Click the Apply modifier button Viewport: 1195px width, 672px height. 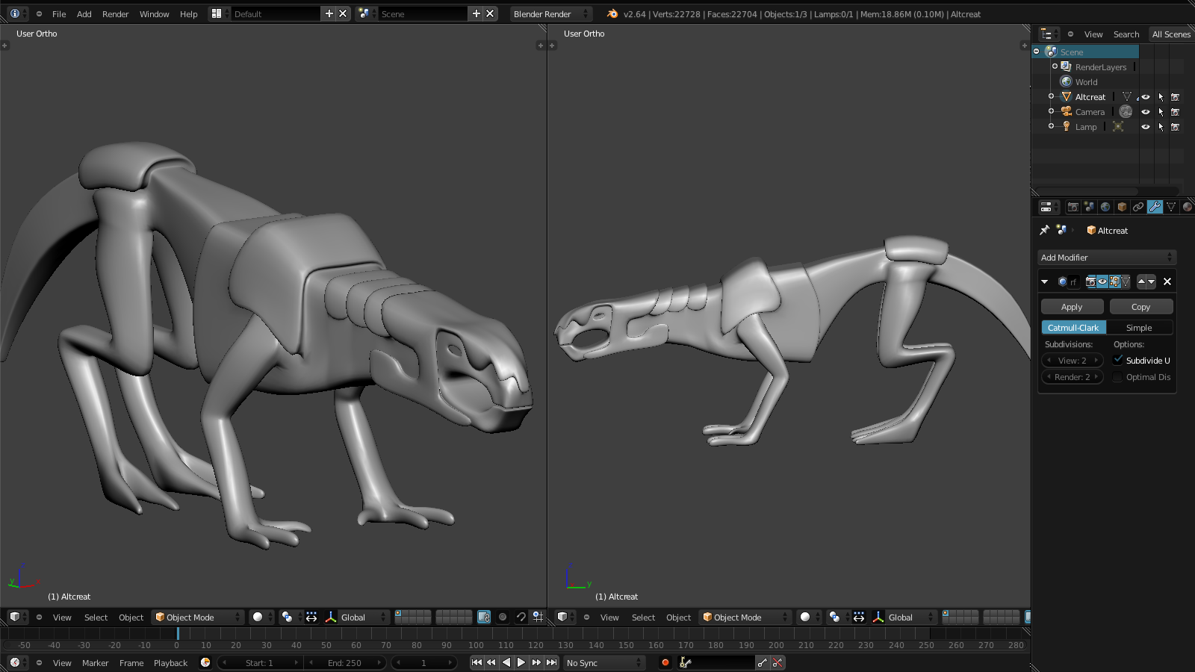(x=1072, y=307)
